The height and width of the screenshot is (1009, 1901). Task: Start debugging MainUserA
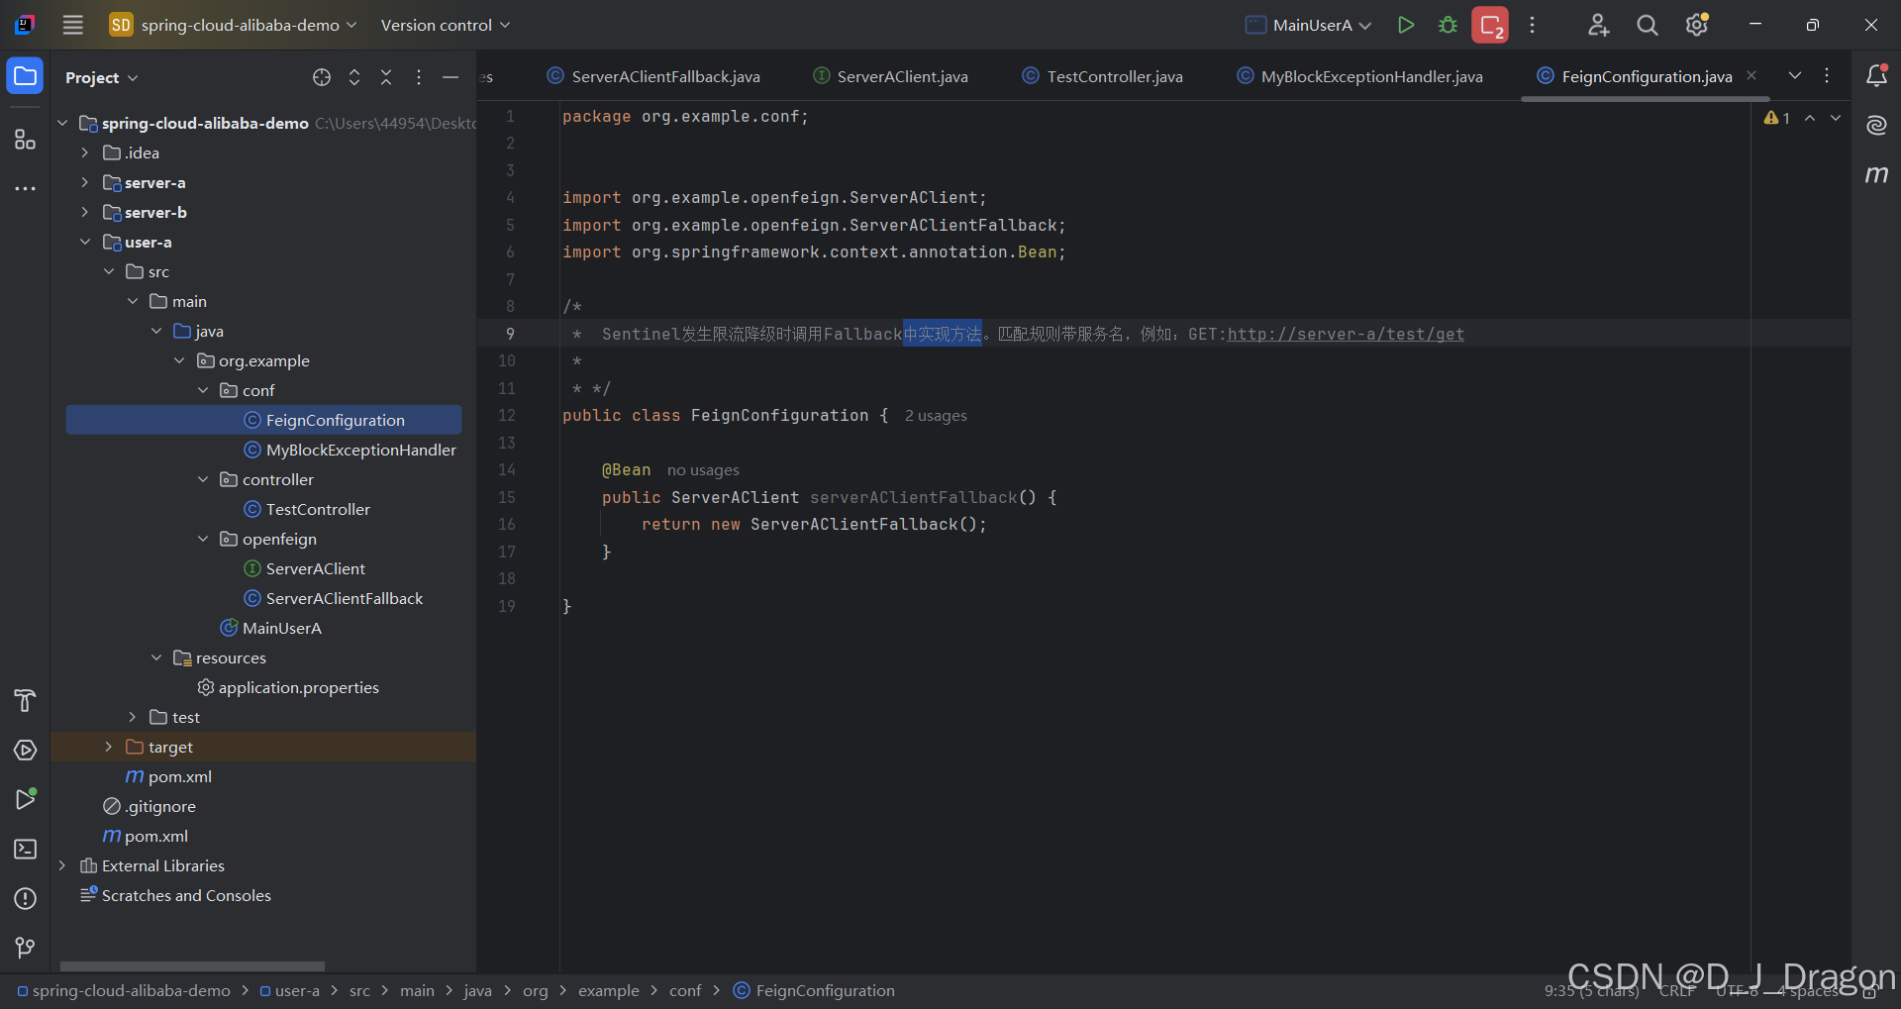[x=1448, y=25]
